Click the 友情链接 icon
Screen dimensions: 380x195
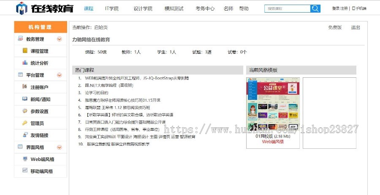point(25,135)
